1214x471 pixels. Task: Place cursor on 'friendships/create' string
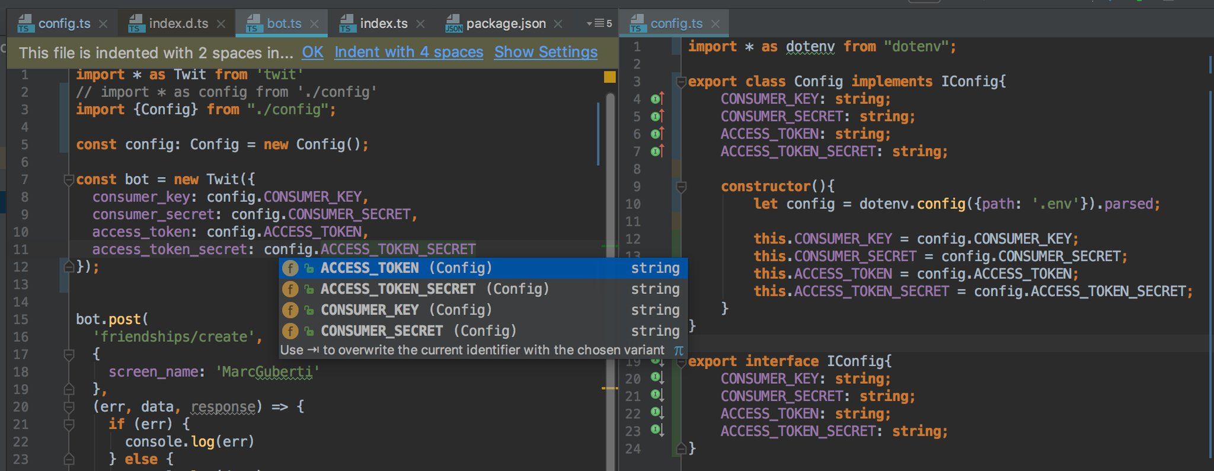coord(174,337)
